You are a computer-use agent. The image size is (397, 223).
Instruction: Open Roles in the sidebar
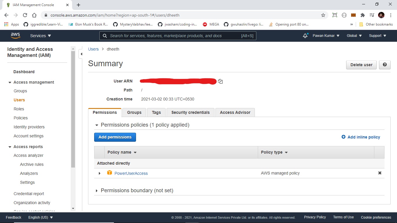[x=19, y=109]
